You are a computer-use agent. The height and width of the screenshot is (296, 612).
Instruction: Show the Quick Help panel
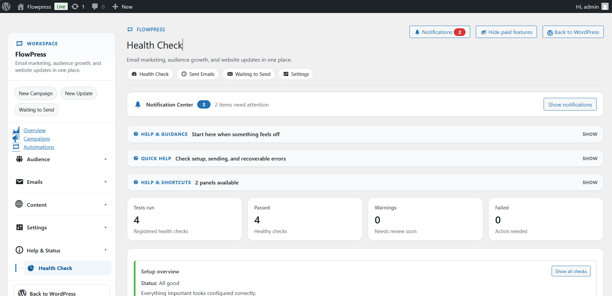coord(590,158)
